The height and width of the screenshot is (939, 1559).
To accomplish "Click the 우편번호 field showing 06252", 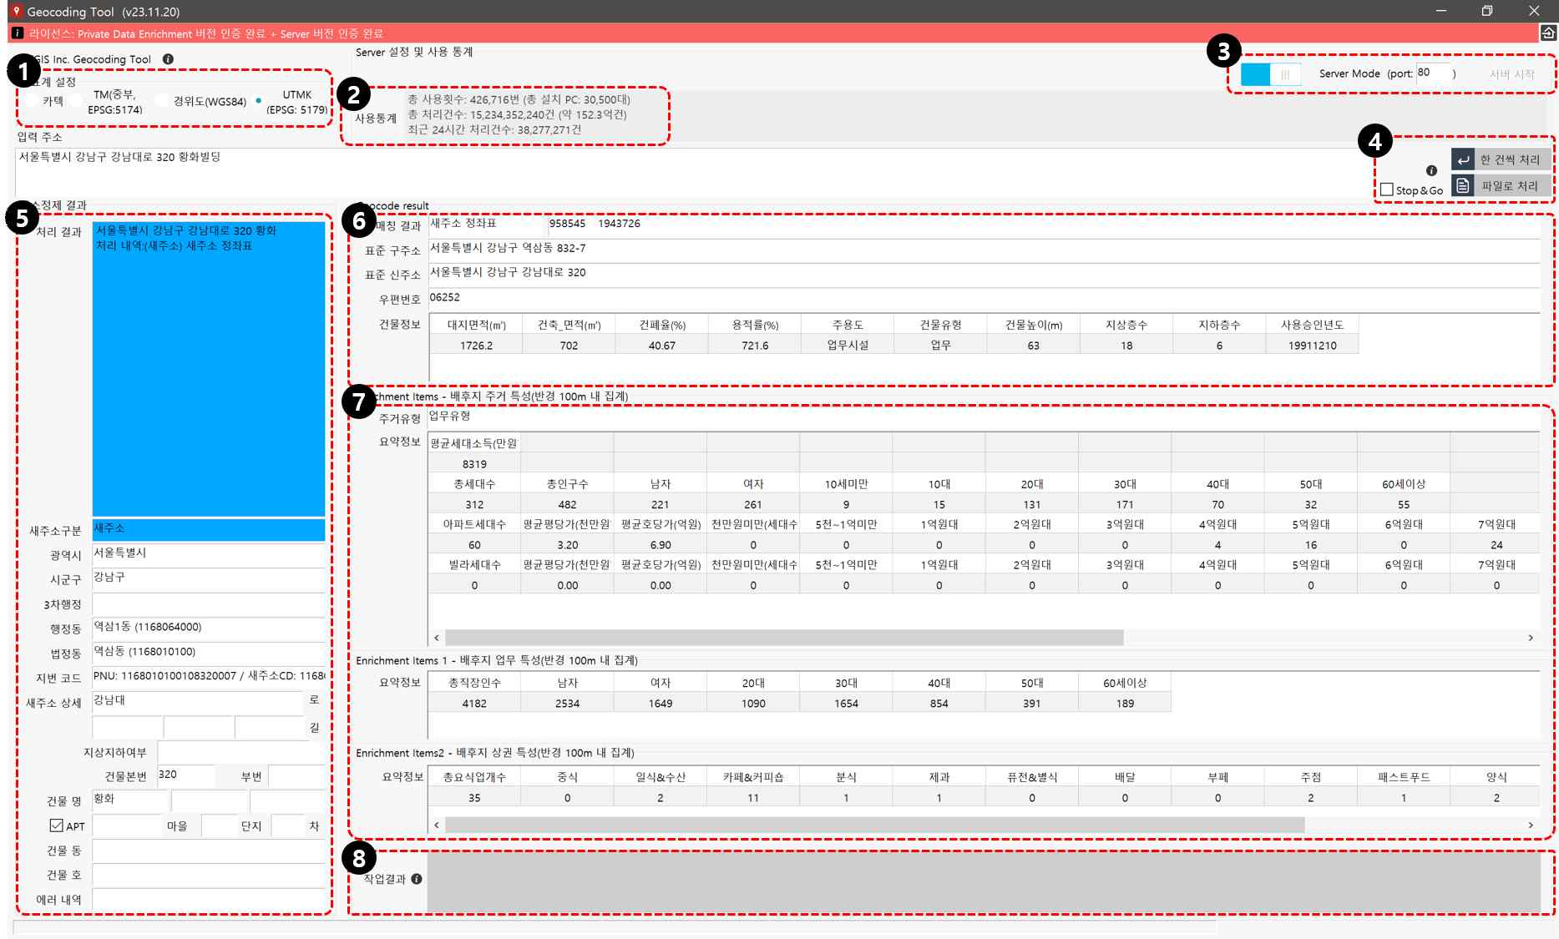I will (x=984, y=298).
